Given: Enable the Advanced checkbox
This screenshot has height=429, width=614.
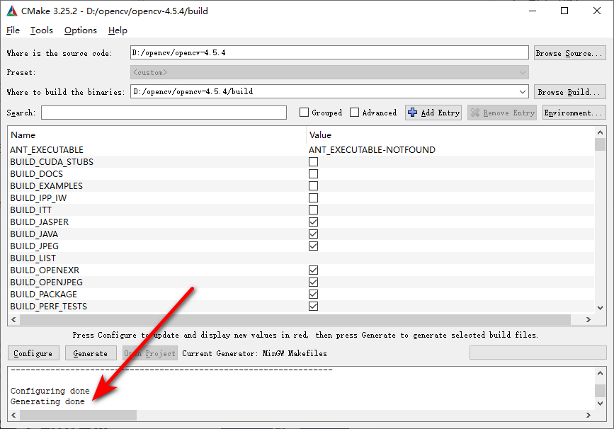Looking at the screenshot, I should tap(354, 113).
